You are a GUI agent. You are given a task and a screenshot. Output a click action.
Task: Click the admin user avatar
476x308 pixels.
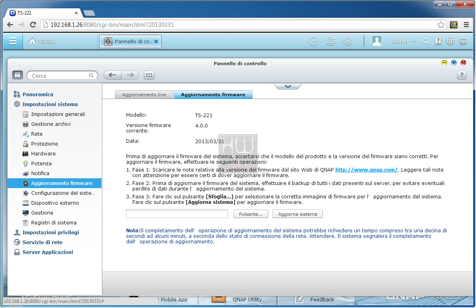(x=377, y=41)
